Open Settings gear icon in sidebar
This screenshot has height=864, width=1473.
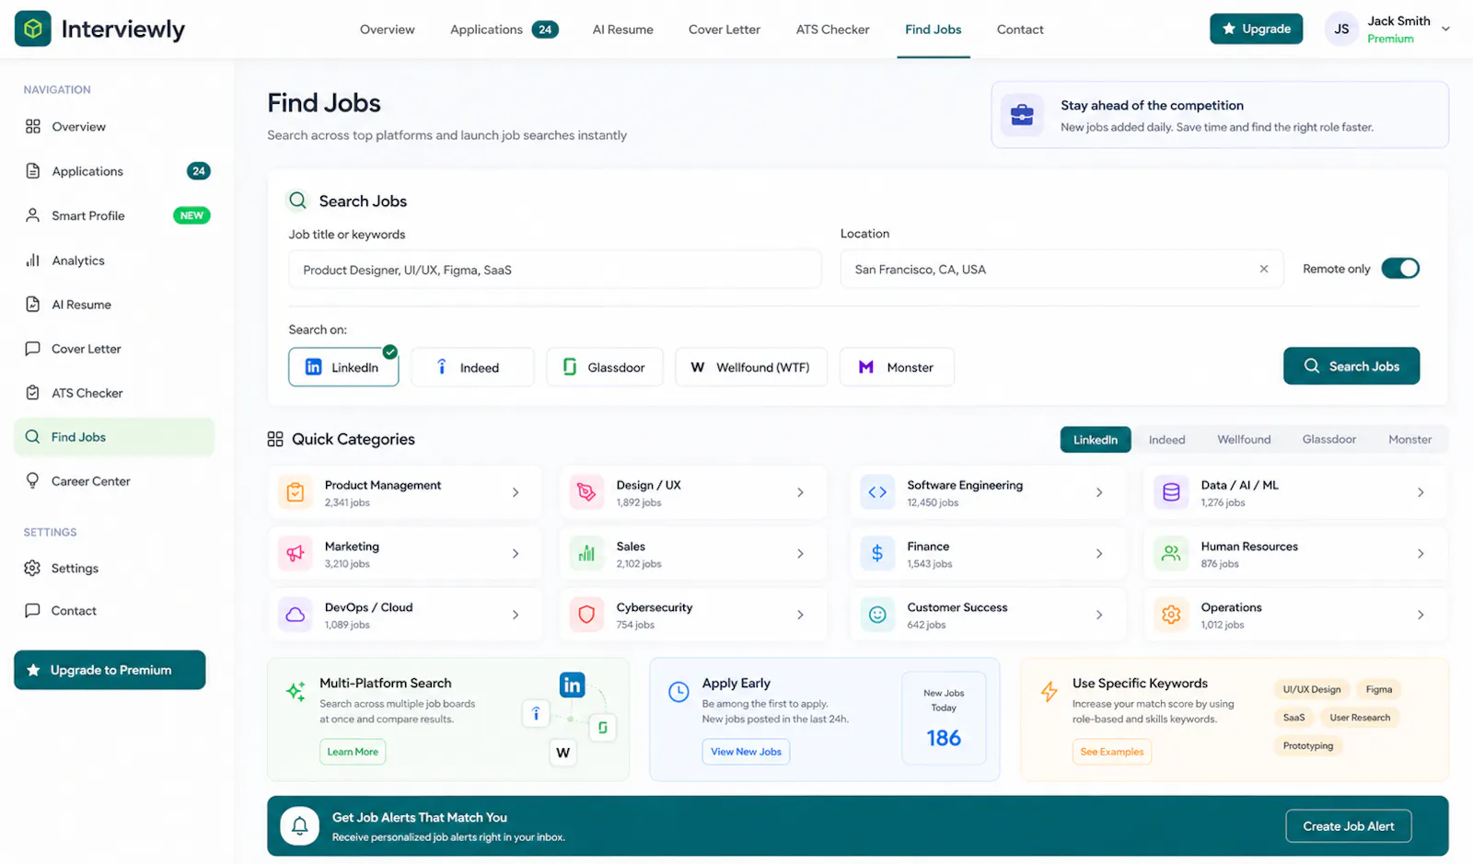[33, 569]
